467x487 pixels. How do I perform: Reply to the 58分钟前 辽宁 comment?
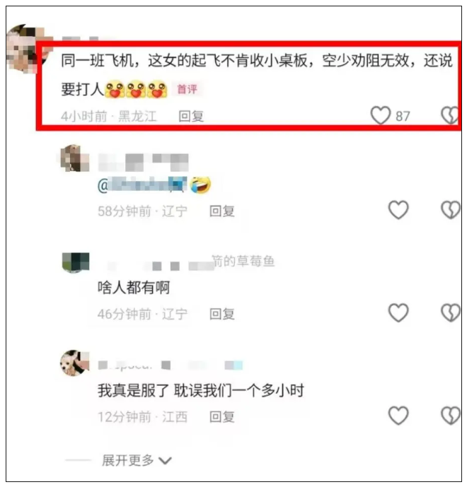[x=222, y=211]
